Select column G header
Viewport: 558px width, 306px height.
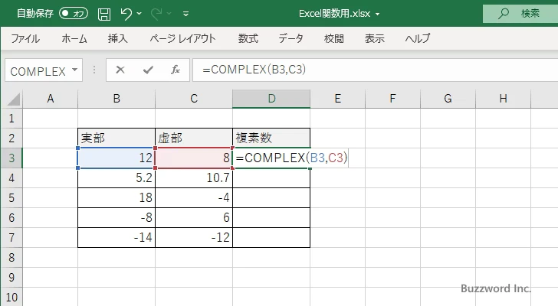[448, 99]
